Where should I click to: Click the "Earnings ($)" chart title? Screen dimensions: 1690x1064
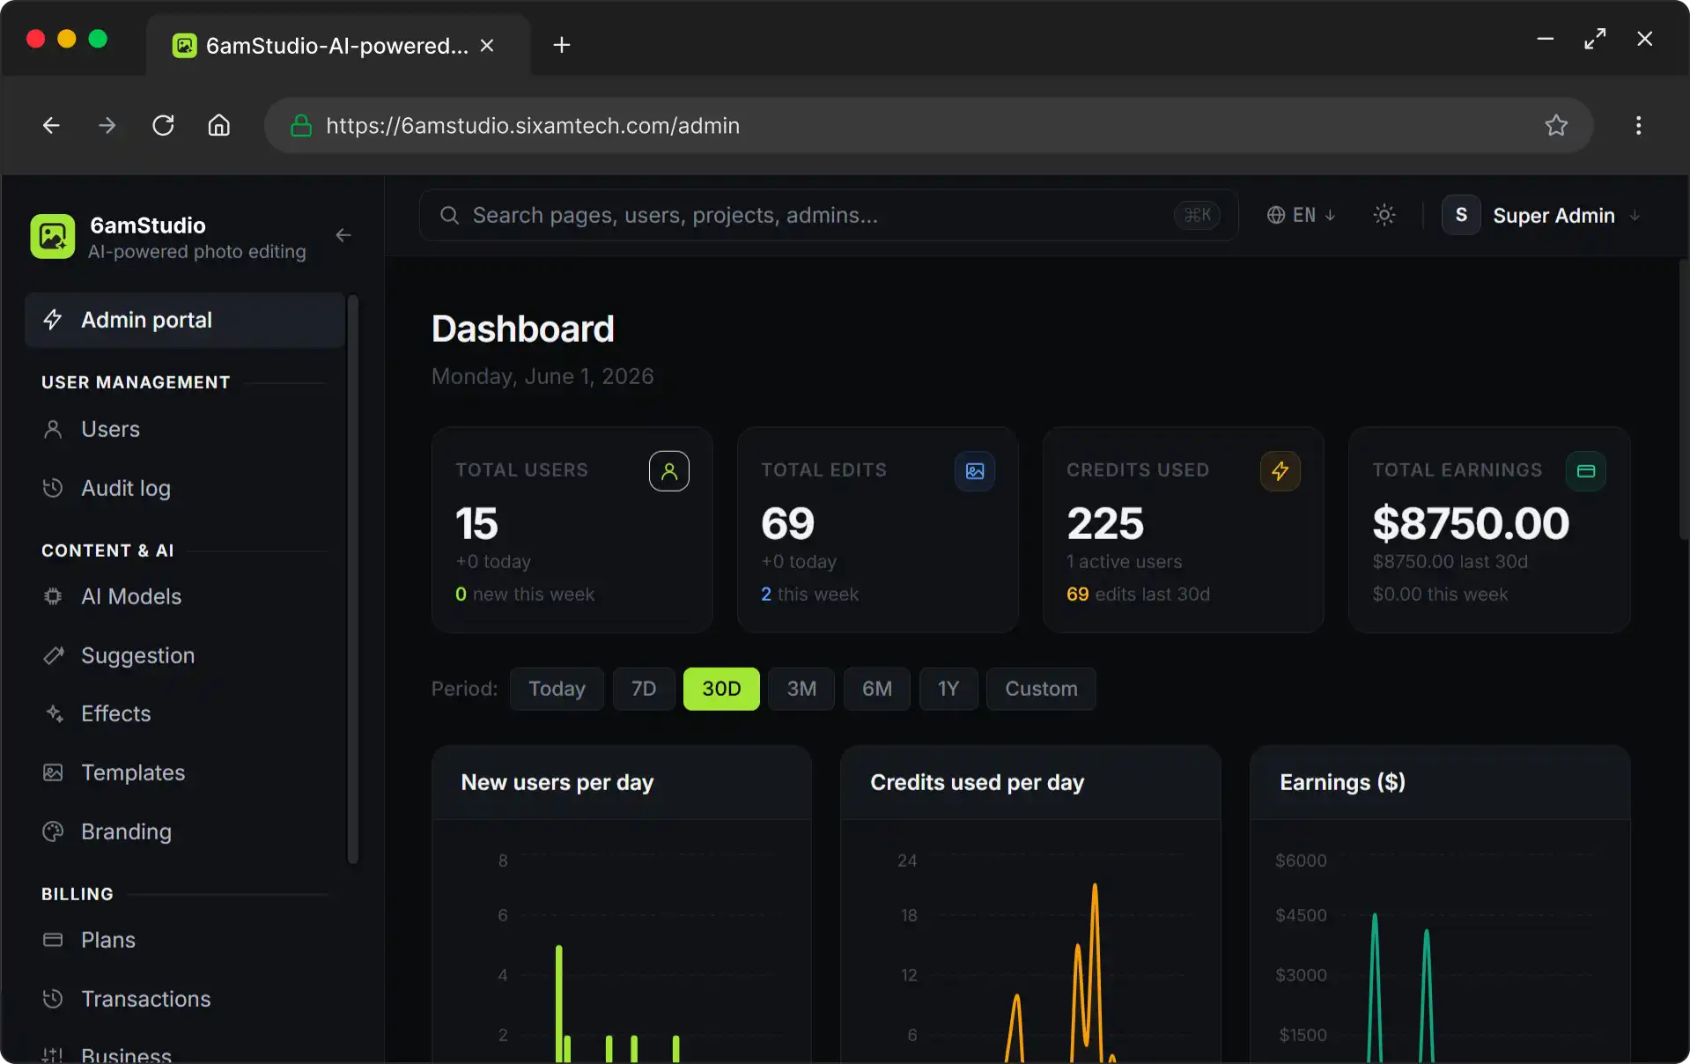tap(1342, 782)
